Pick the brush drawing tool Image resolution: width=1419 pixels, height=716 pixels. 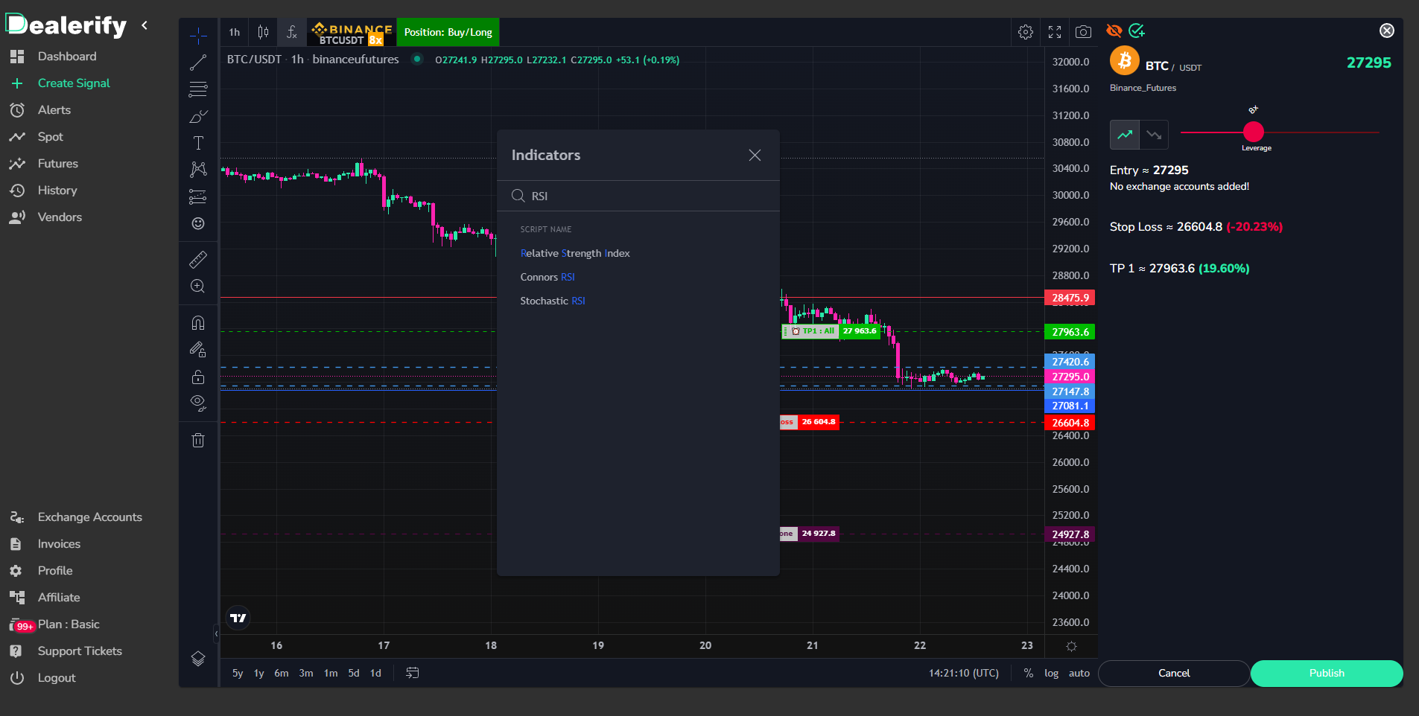pyautogui.click(x=197, y=116)
